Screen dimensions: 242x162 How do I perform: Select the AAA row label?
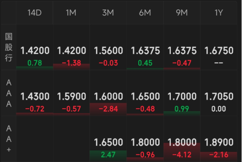8,93
